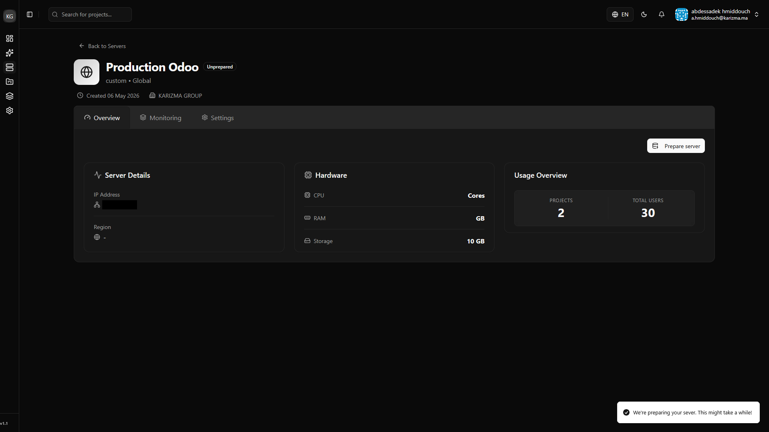Image resolution: width=769 pixels, height=432 pixels.
Task: Click the Storage row drive icon
Action: (x=307, y=241)
